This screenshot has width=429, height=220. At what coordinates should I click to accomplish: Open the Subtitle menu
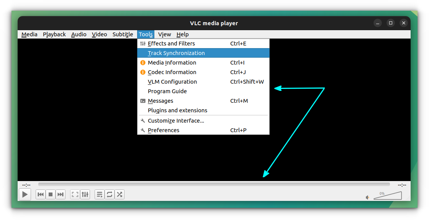123,34
